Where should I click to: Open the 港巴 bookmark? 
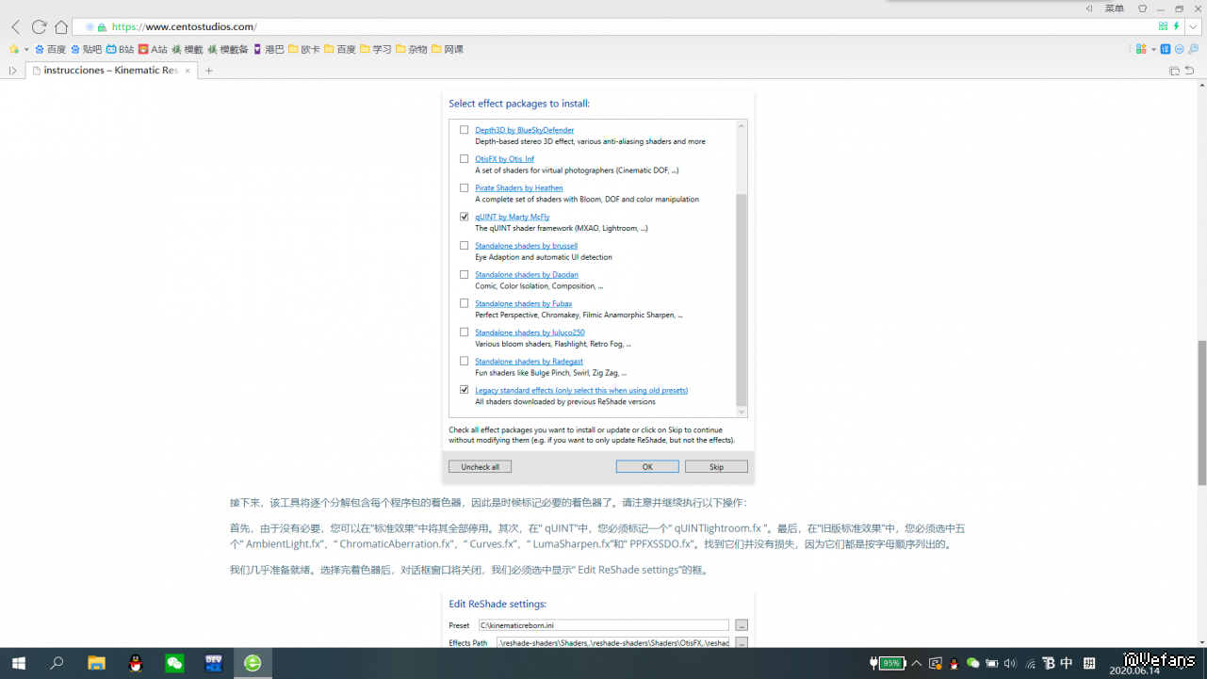pos(269,49)
